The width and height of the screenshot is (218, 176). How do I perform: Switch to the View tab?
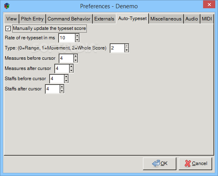click(x=11, y=19)
